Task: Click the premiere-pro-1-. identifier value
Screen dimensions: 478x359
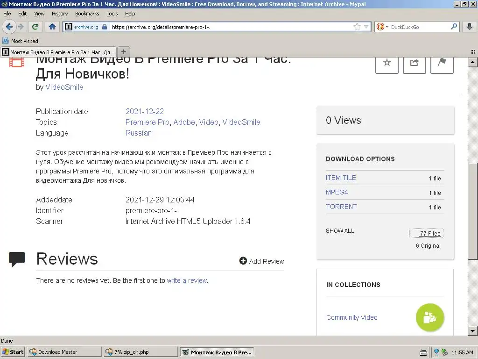Action: (152, 211)
